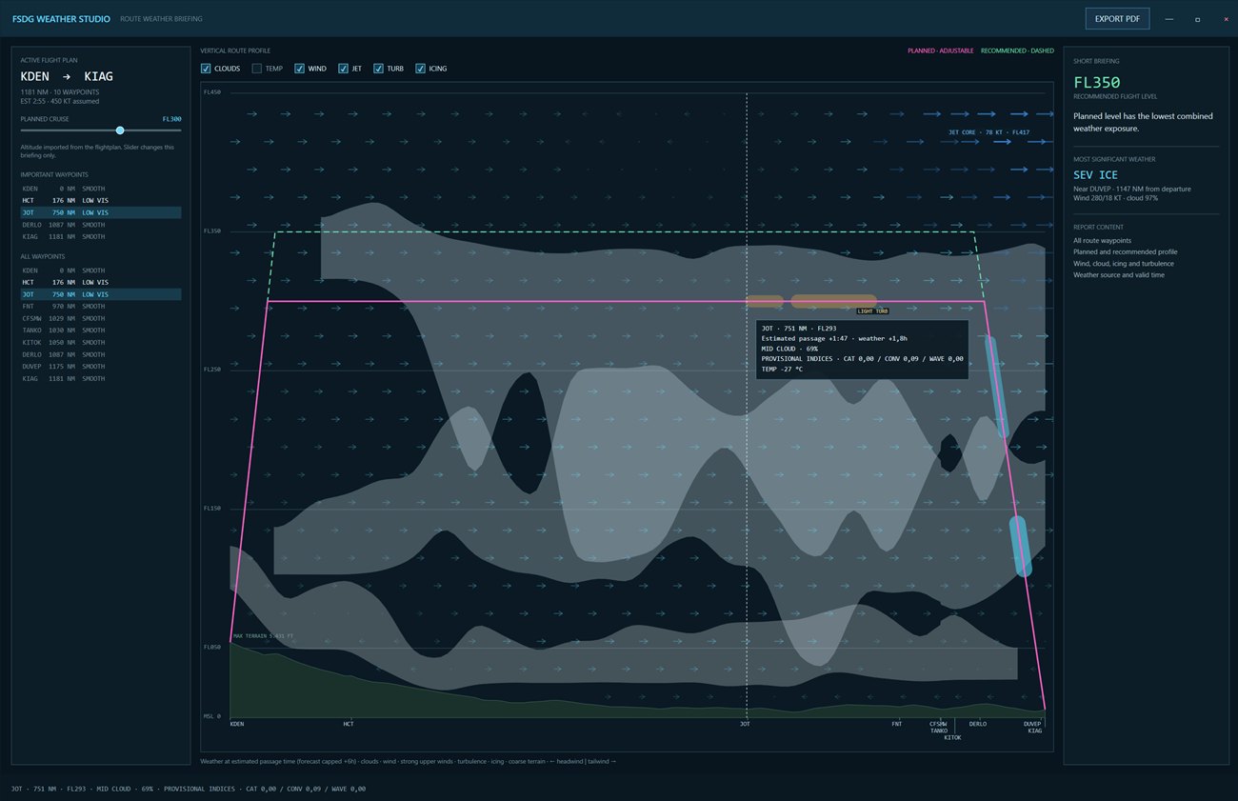Pick the KITOK 1050 NM waypoint row

[101, 343]
